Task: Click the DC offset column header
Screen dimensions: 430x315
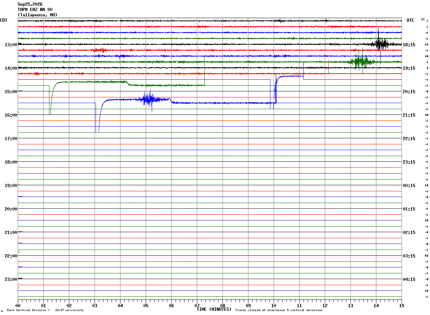Action: [423, 19]
